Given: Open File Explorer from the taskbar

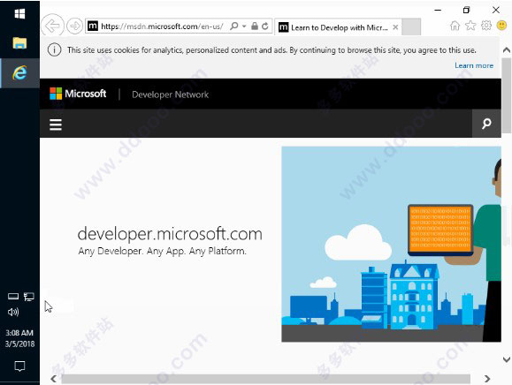Looking at the screenshot, I should click(19, 43).
